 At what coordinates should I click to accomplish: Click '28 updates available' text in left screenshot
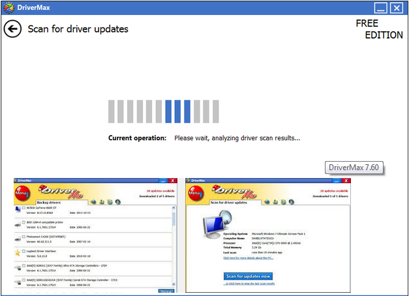(160, 191)
